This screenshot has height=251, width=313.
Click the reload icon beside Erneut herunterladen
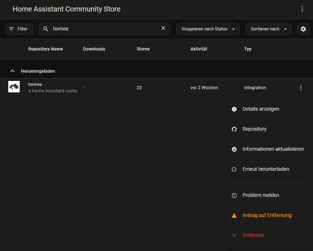point(234,169)
